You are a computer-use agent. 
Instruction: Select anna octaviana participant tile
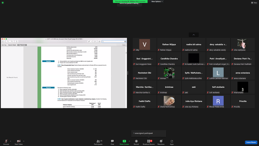click(x=243, y=73)
